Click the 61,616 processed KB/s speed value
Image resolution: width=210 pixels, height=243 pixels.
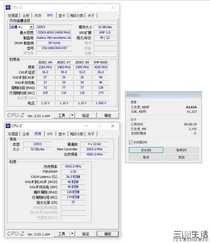point(191,107)
